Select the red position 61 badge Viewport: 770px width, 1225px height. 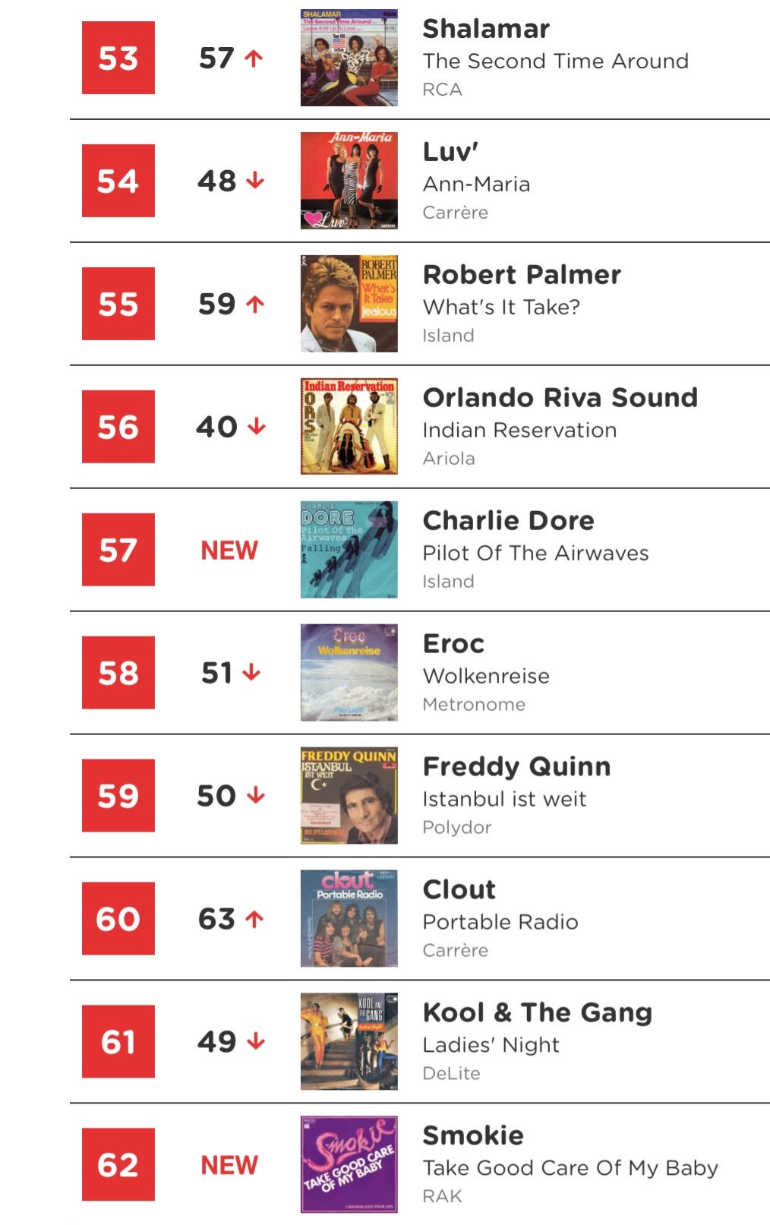pyautogui.click(x=118, y=1042)
